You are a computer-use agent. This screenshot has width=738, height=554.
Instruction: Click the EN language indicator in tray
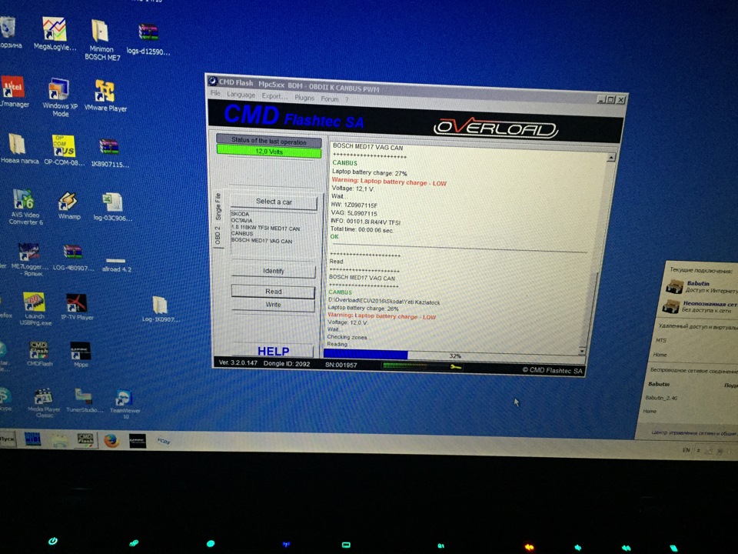(x=686, y=450)
